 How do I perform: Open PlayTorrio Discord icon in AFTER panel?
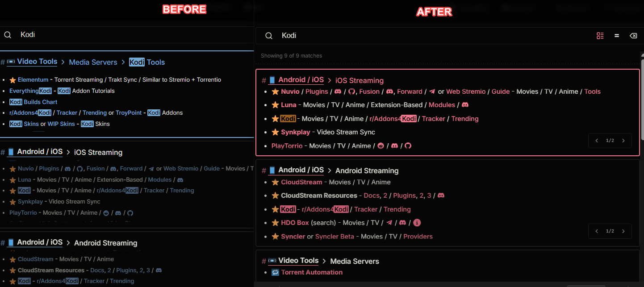(x=394, y=146)
